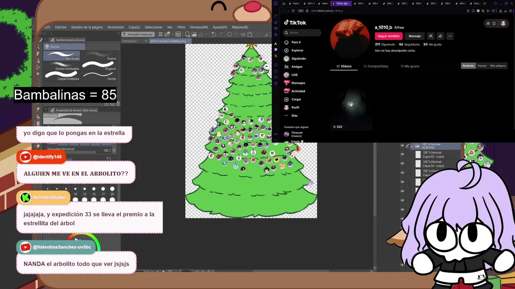
Task: Switch to arbol navidad editable.png tab
Action: [168, 41]
